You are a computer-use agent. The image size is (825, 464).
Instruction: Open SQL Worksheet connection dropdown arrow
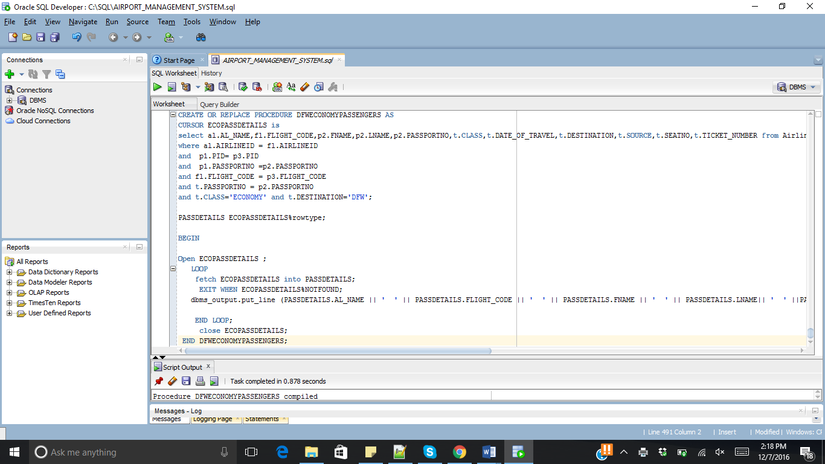181,37
